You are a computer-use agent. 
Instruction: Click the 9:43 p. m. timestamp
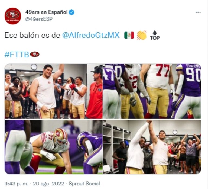coord(17,184)
